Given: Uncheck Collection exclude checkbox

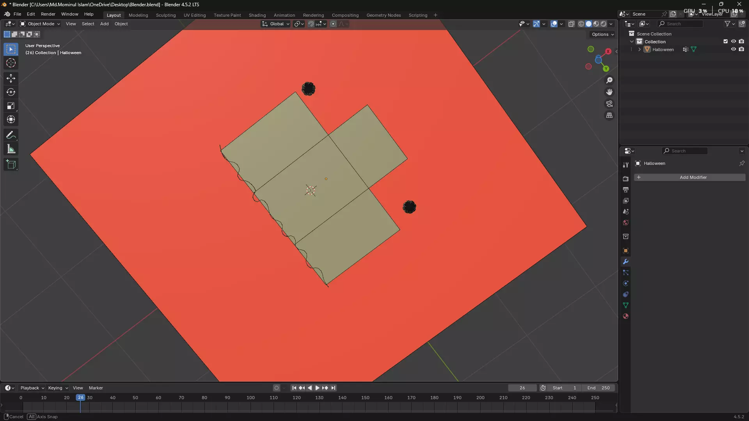Looking at the screenshot, I should 726,41.
